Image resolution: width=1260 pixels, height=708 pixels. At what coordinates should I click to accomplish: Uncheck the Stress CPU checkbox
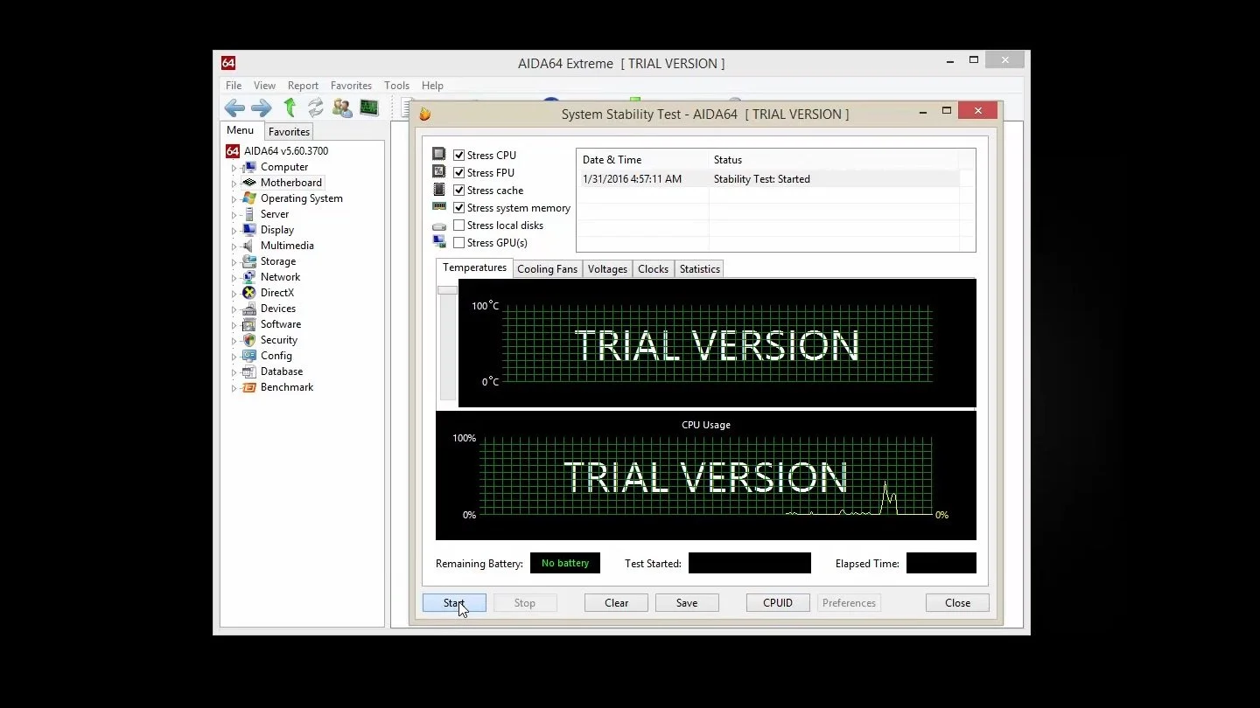click(x=458, y=155)
